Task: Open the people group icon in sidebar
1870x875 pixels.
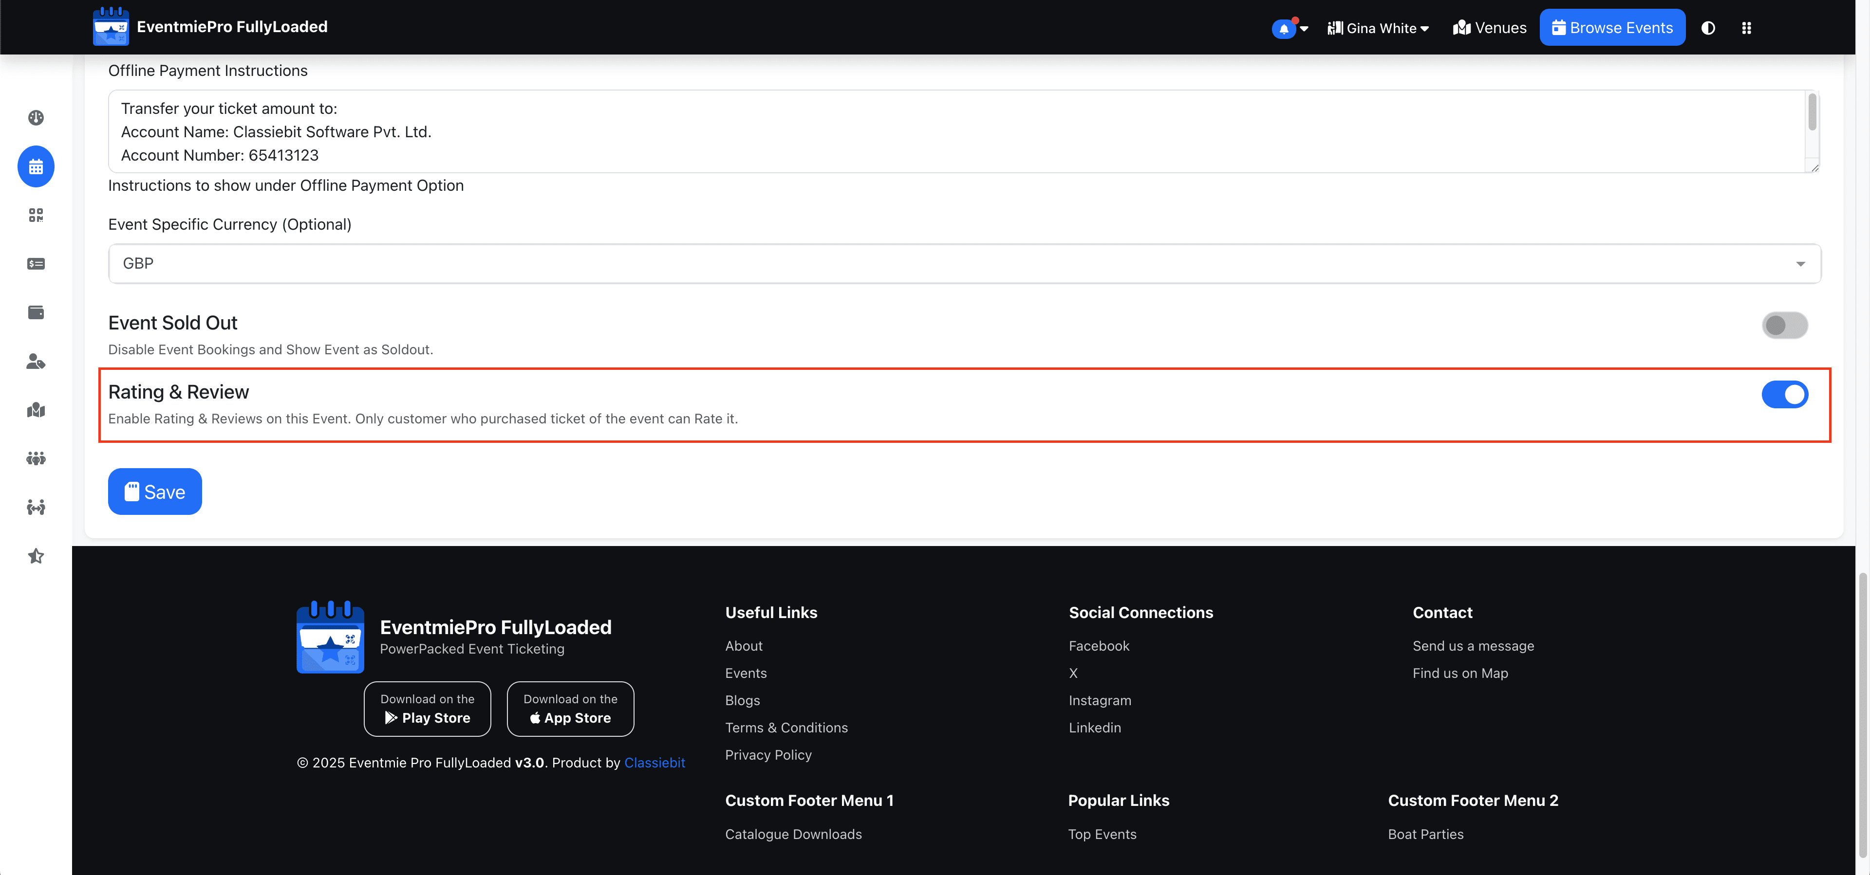Action: [x=36, y=458]
